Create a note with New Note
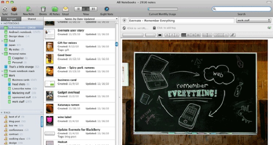The height and width of the screenshot is (145, 273). coord(28,9)
